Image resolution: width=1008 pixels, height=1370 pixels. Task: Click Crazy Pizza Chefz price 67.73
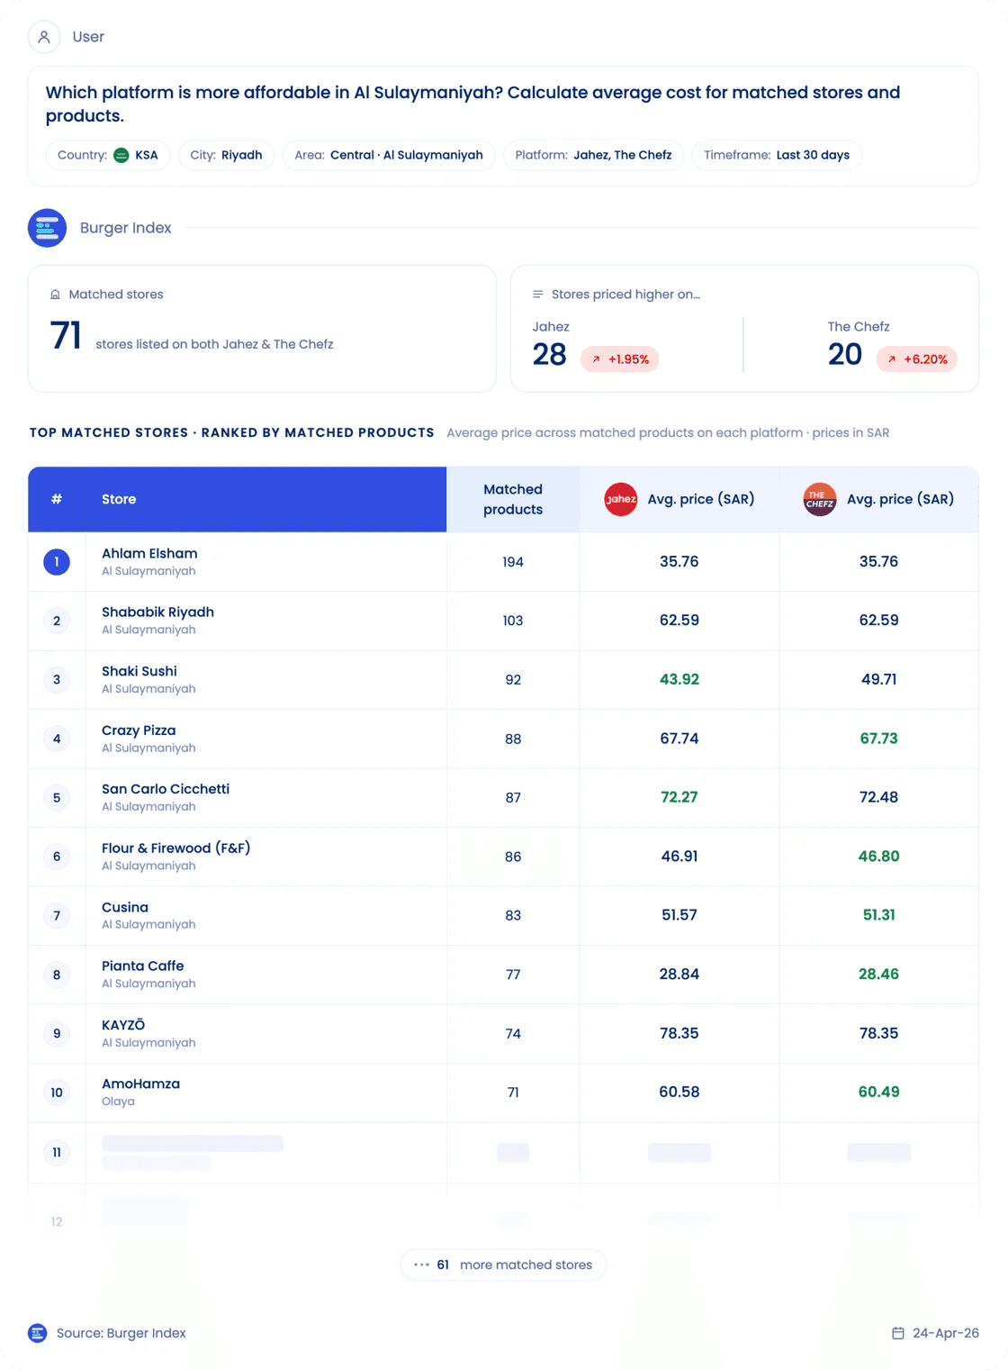pyautogui.click(x=879, y=739)
